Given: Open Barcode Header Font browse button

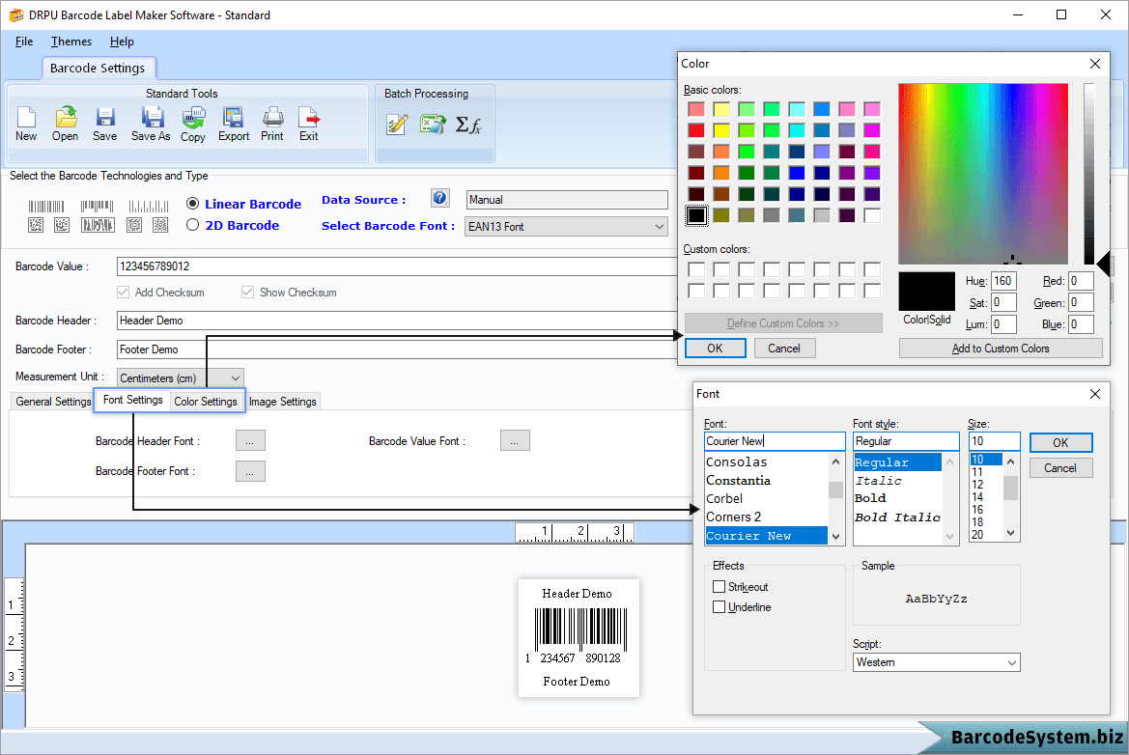Looking at the screenshot, I should [250, 440].
